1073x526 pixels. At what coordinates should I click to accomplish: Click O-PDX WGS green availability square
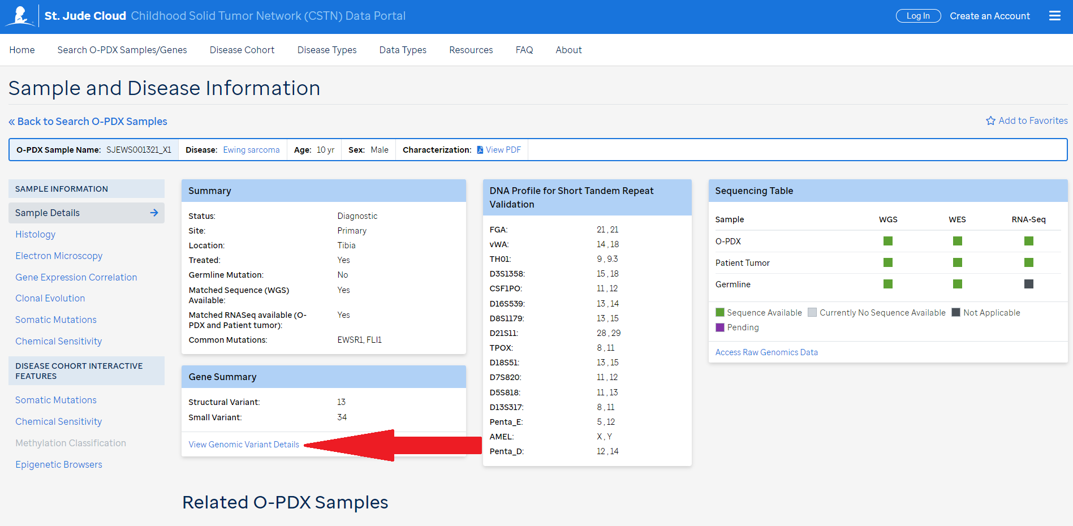click(x=888, y=241)
